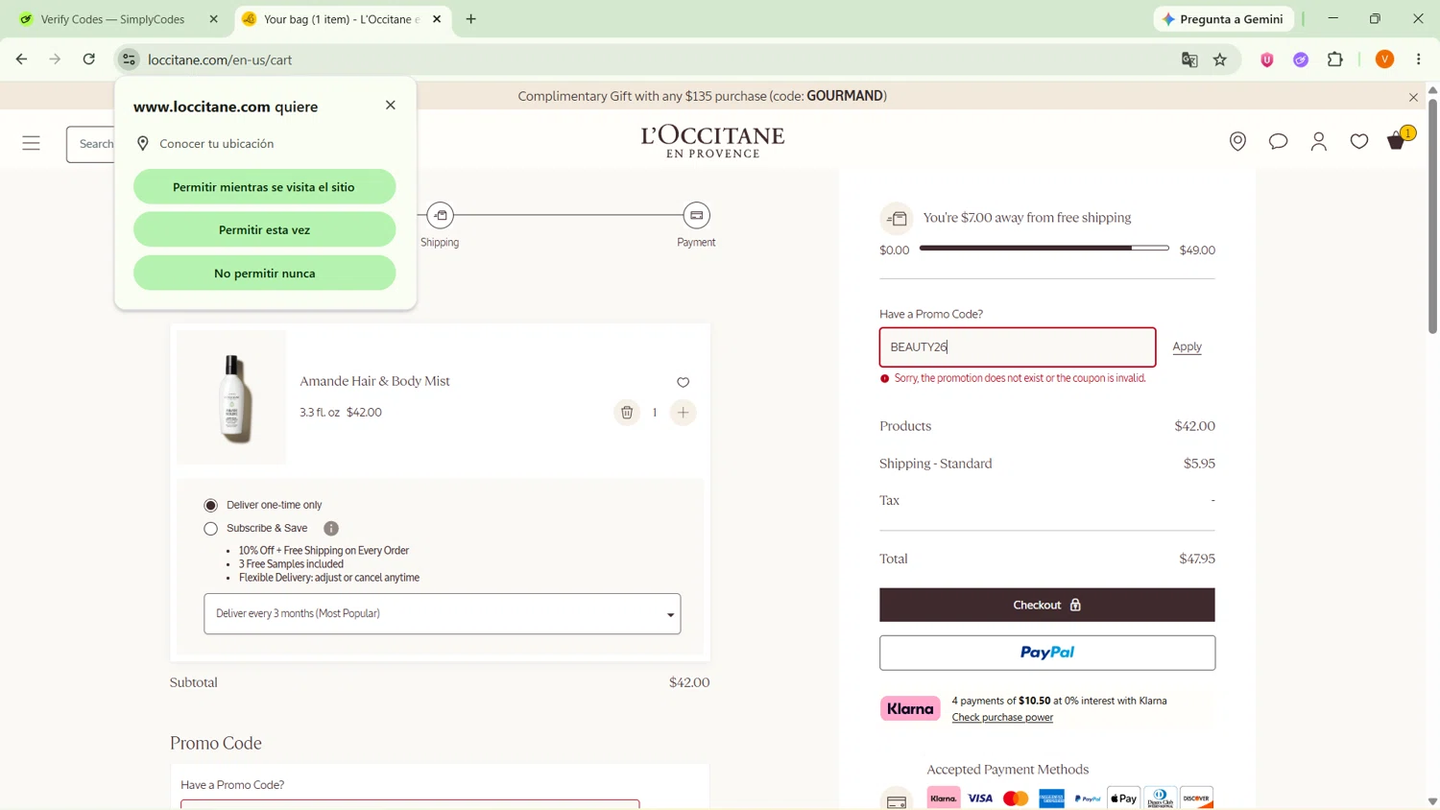The image size is (1440, 810).
Task: Click the Shipping - Standard $5.95 amount
Action: tap(1199, 464)
